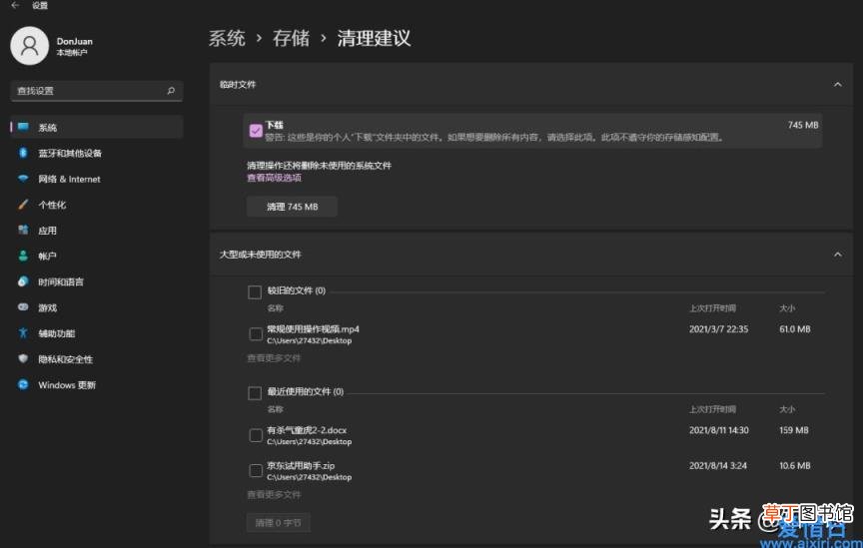Open 游戏 settings page
This screenshot has width=863, height=548.
pyautogui.click(x=97, y=307)
